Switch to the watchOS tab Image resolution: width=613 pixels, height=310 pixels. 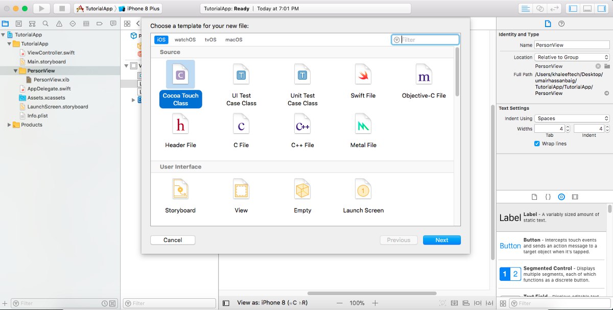(x=185, y=39)
